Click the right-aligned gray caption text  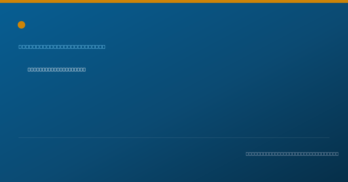292,154
